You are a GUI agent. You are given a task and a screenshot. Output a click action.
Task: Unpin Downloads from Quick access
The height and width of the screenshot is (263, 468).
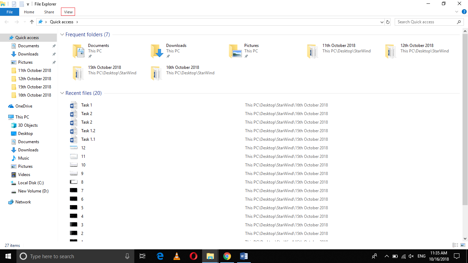pyautogui.click(x=54, y=54)
